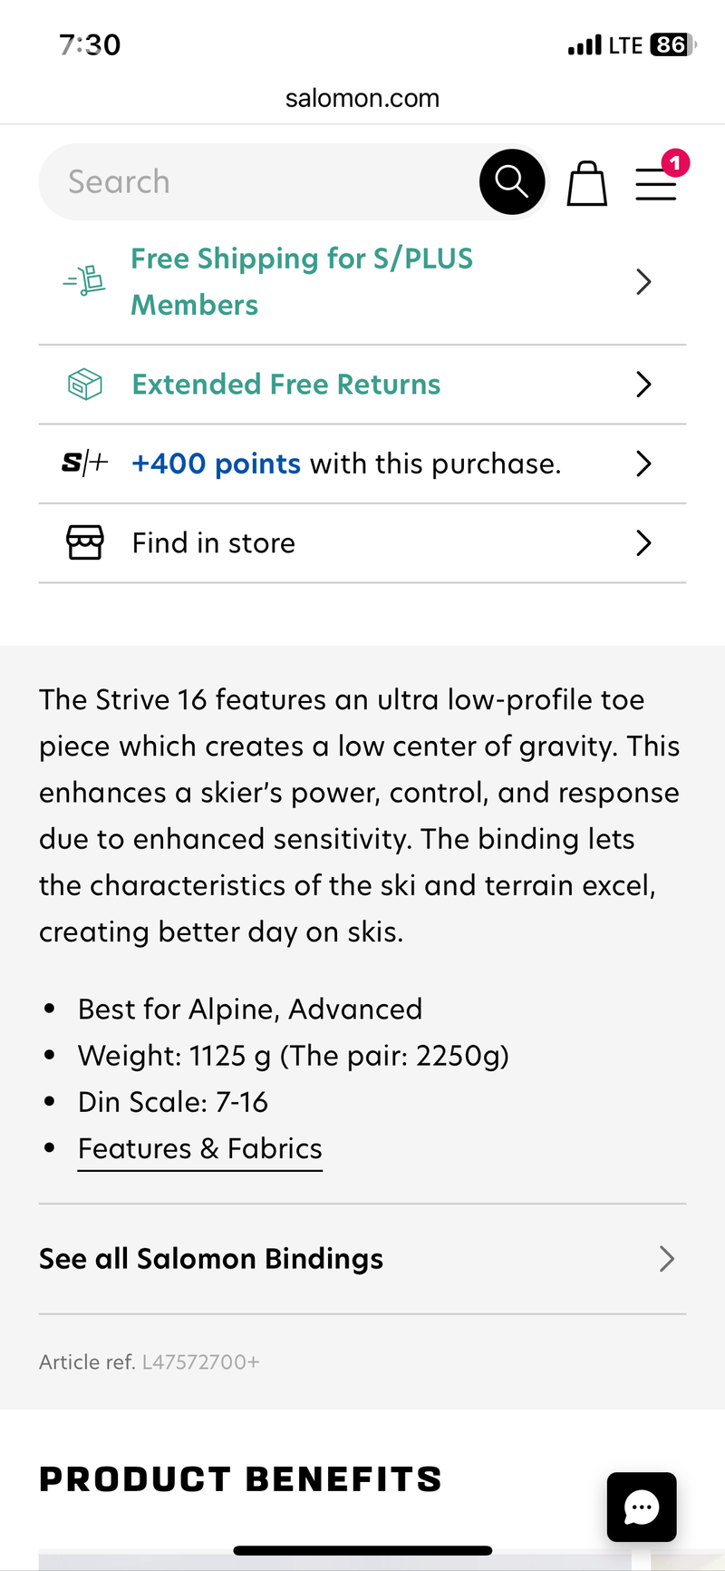The width and height of the screenshot is (725, 1571).
Task: Expand the Find in store chevron
Action: tap(643, 542)
